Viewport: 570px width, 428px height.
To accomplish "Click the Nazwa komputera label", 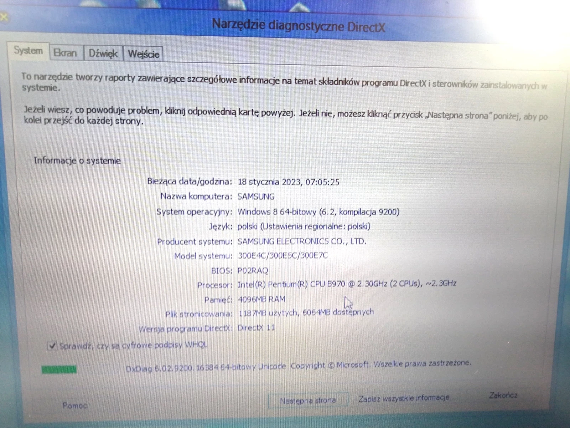I will pyautogui.click(x=196, y=196).
